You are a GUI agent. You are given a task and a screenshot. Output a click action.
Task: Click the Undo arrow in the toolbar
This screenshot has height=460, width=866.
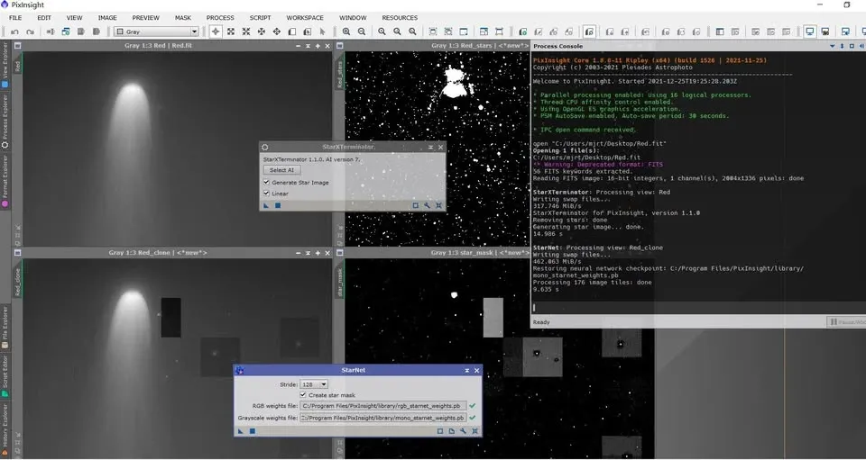click(x=15, y=32)
